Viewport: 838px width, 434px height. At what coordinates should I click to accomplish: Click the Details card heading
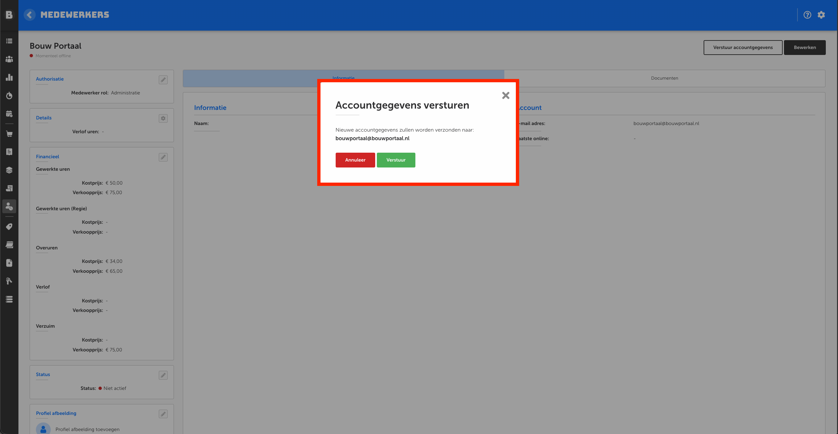(44, 118)
